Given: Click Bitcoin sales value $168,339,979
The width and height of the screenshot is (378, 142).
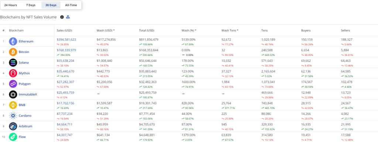Looking at the screenshot, I should click(x=66, y=50).
